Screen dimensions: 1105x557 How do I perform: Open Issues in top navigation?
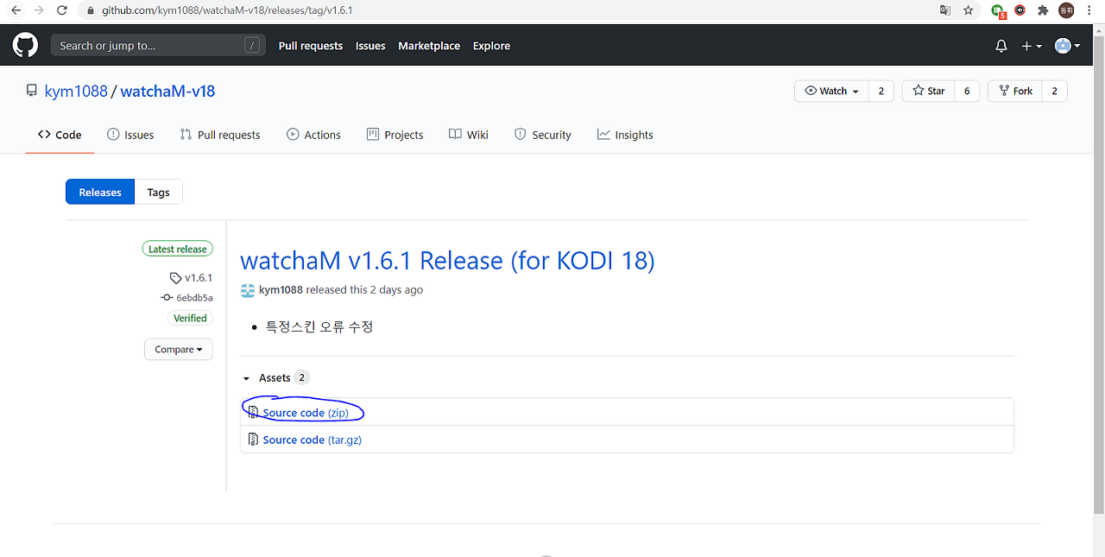tap(370, 46)
